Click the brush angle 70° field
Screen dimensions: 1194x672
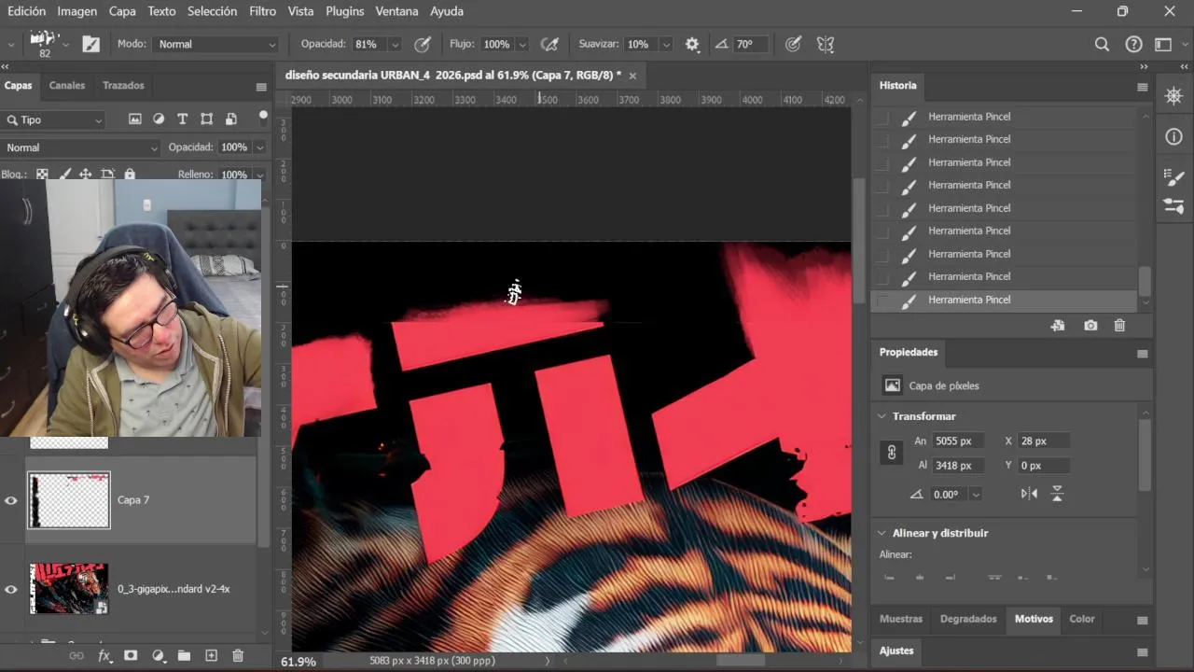click(x=751, y=44)
